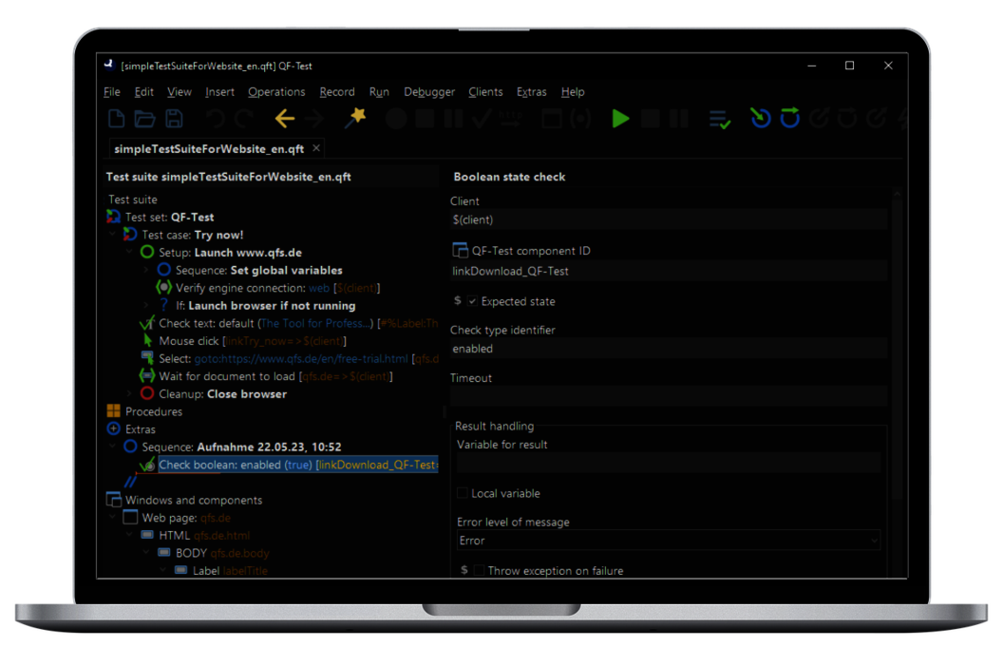This screenshot has width=1003, height=647.
Task: Click the yellow Back navigation arrow
Action: click(x=284, y=119)
